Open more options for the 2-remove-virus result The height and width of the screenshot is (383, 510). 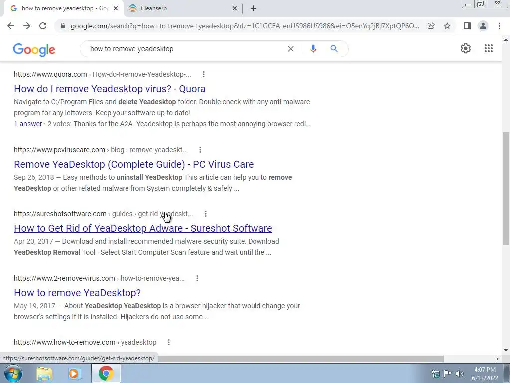(x=197, y=278)
